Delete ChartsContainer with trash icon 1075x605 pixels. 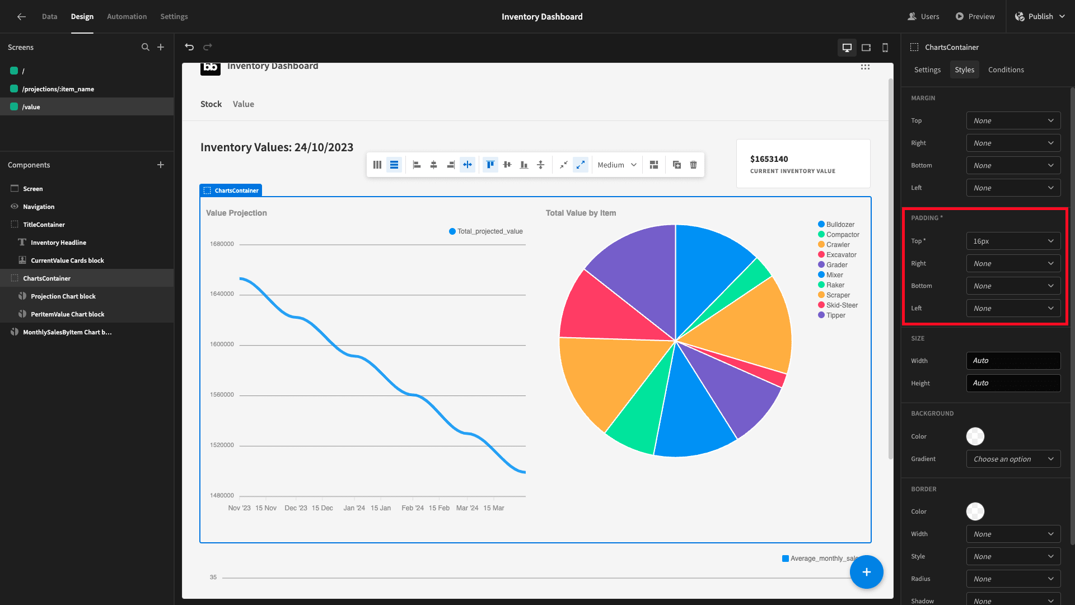pyautogui.click(x=693, y=165)
